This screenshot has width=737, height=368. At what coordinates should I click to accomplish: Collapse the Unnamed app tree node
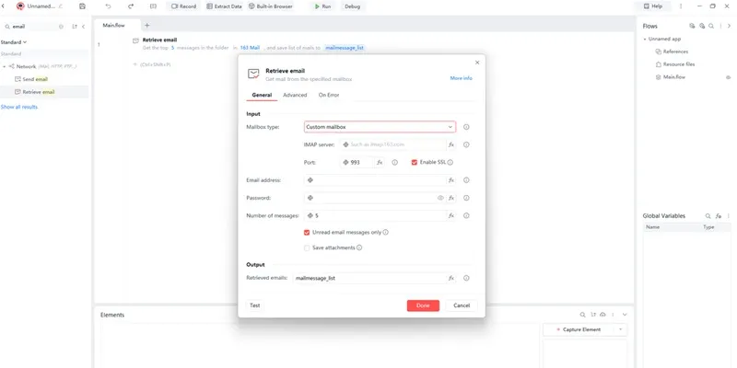(x=645, y=39)
